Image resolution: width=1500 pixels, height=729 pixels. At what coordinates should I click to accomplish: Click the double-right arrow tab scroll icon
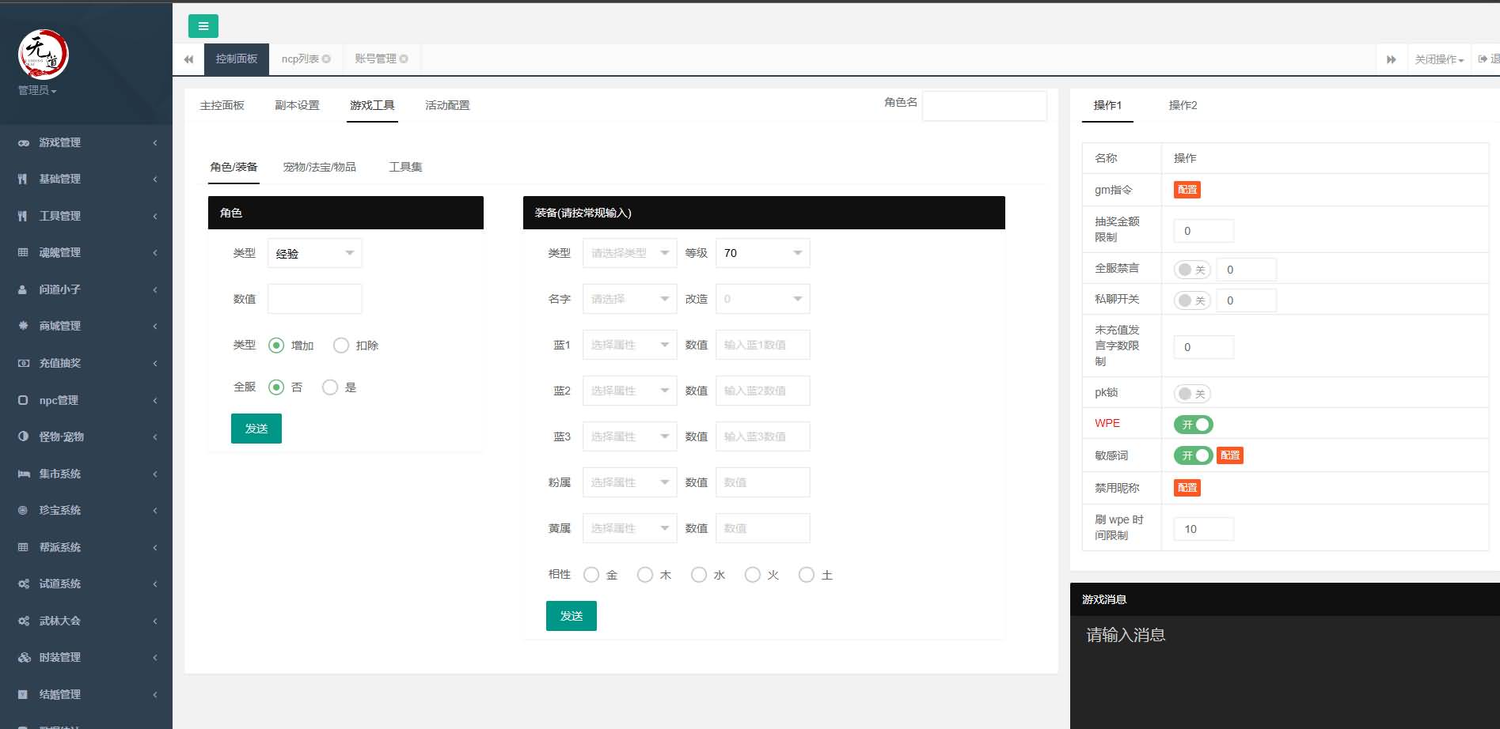1391,59
